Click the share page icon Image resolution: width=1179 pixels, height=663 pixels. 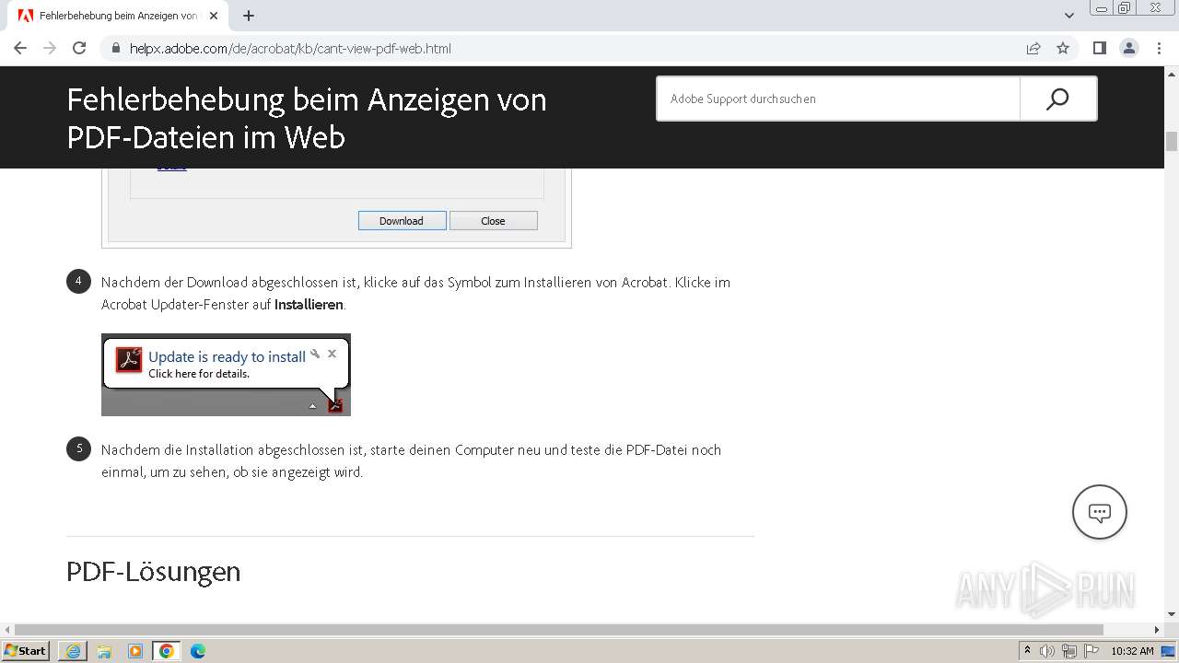(x=1033, y=48)
